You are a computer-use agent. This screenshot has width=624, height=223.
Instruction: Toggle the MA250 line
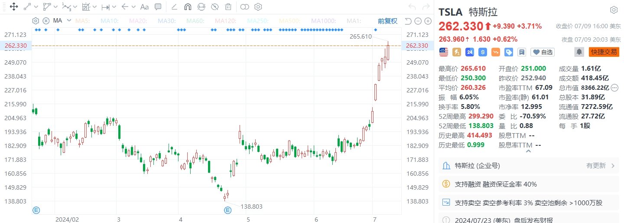(258, 20)
